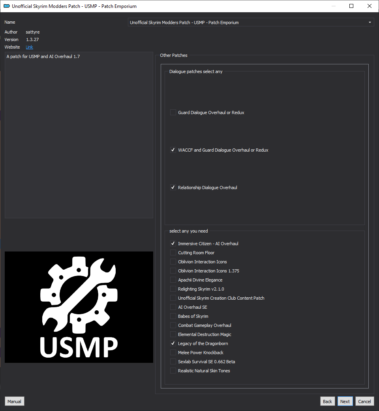Enable Apachii Divine Elegance patch
379x411 pixels.
coord(173,280)
